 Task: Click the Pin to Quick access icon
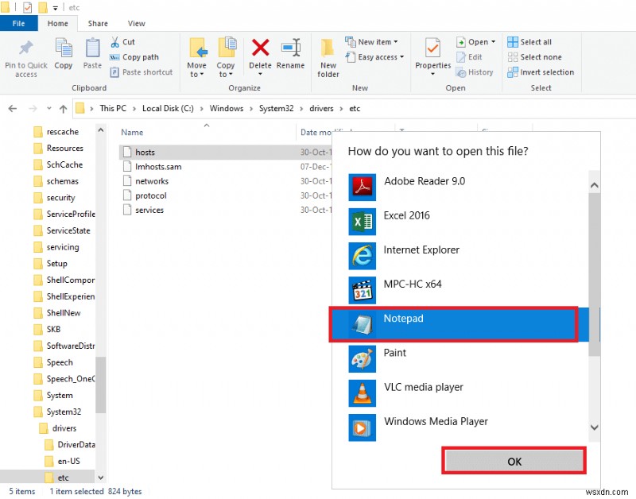[26, 48]
